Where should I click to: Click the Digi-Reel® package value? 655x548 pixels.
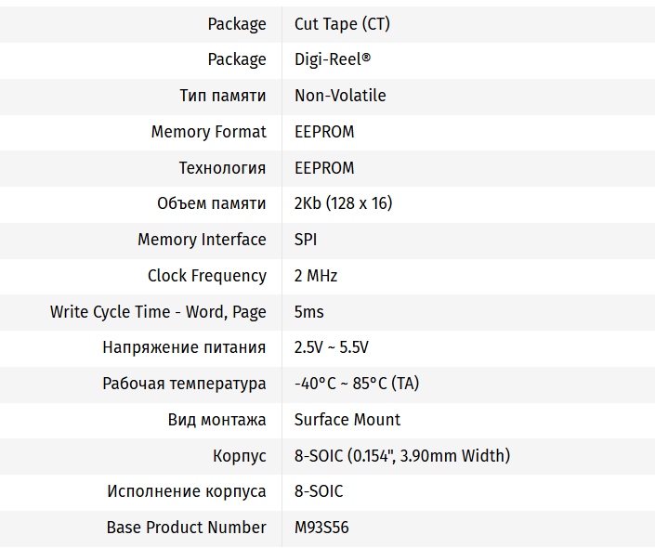(333, 59)
